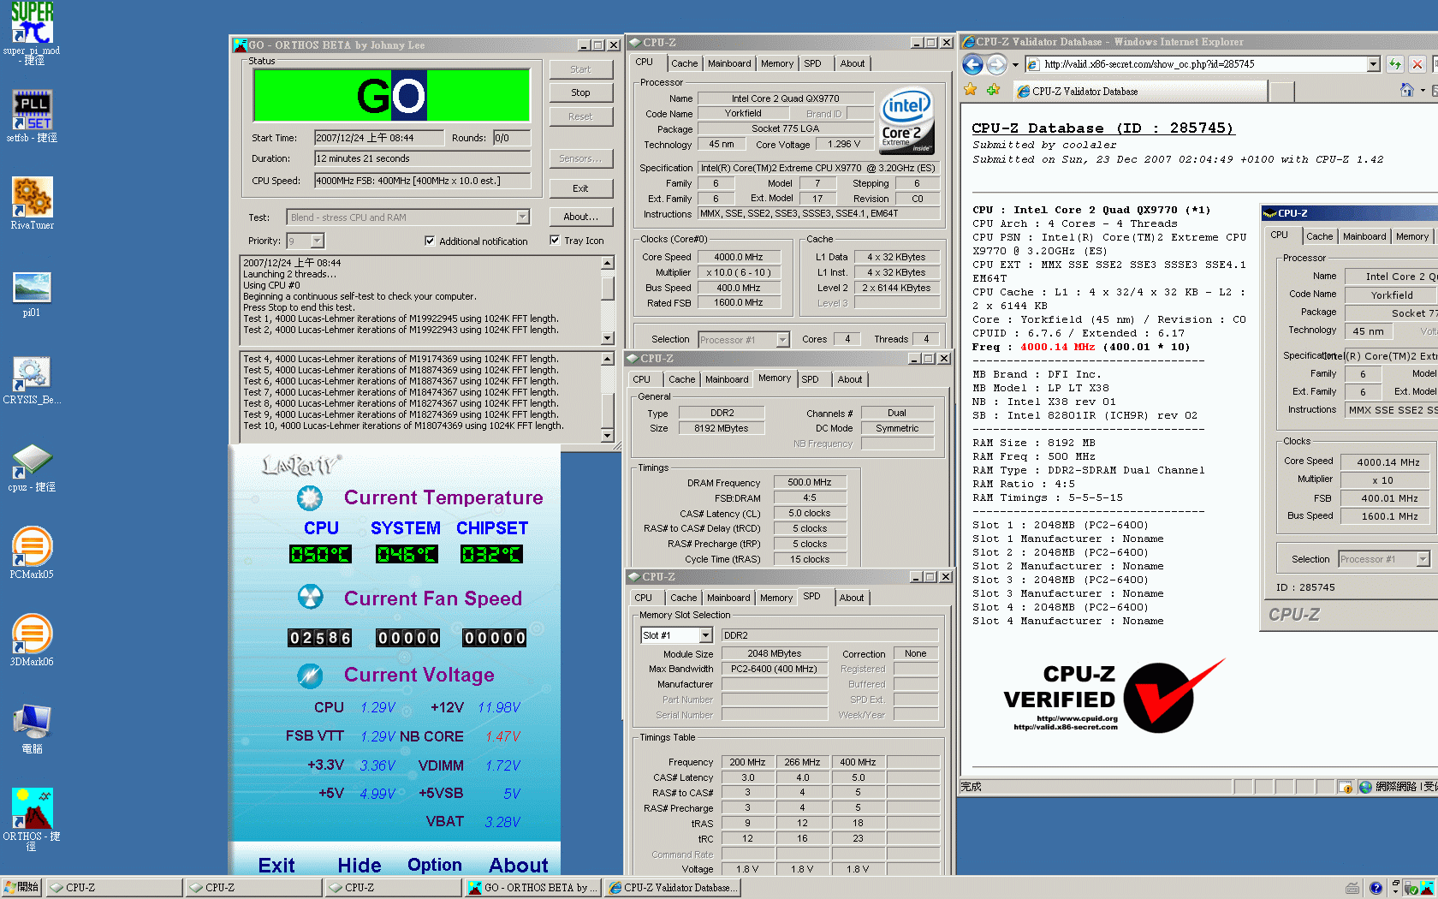Switch to Cache tab in top CPU-Z window

point(684,63)
